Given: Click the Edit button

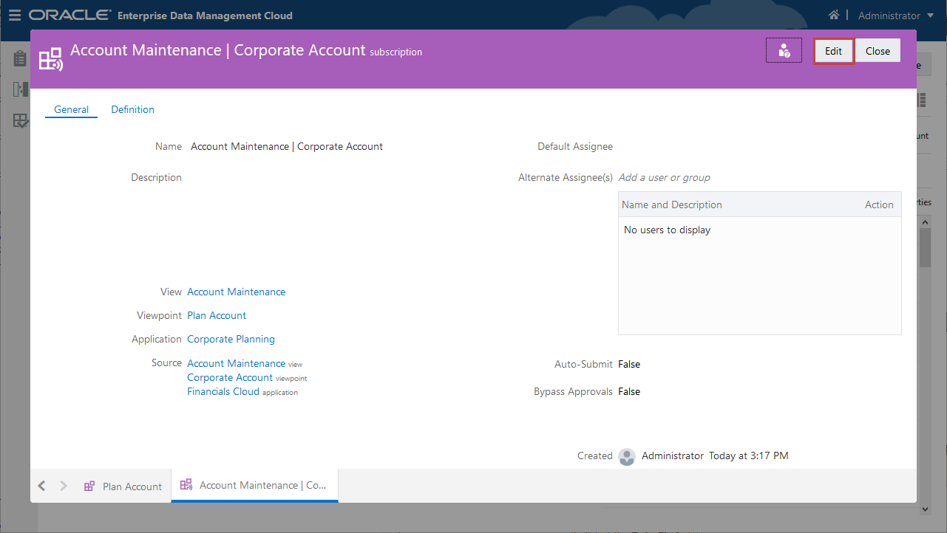Looking at the screenshot, I should (x=833, y=50).
